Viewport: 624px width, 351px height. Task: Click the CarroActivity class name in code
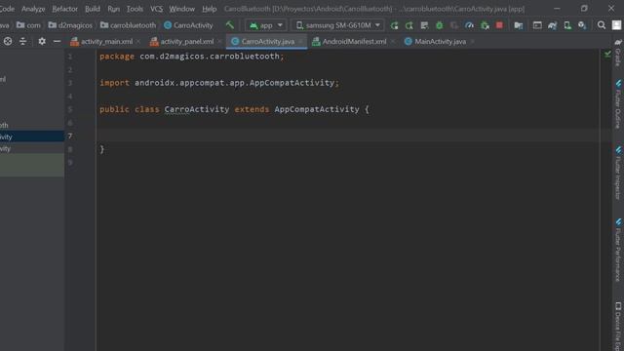point(197,109)
